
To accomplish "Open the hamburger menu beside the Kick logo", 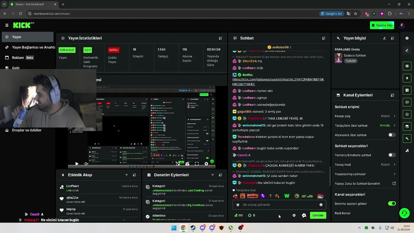I will click(x=7, y=25).
